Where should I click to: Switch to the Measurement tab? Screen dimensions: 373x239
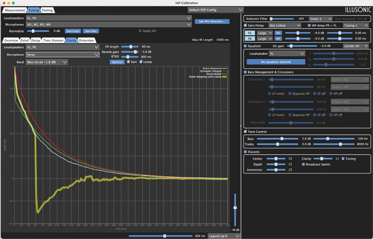(x=15, y=10)
